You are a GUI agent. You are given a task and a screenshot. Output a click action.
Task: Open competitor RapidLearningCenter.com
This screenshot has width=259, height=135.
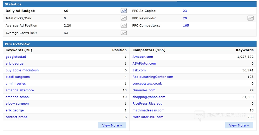click(153, 77)
